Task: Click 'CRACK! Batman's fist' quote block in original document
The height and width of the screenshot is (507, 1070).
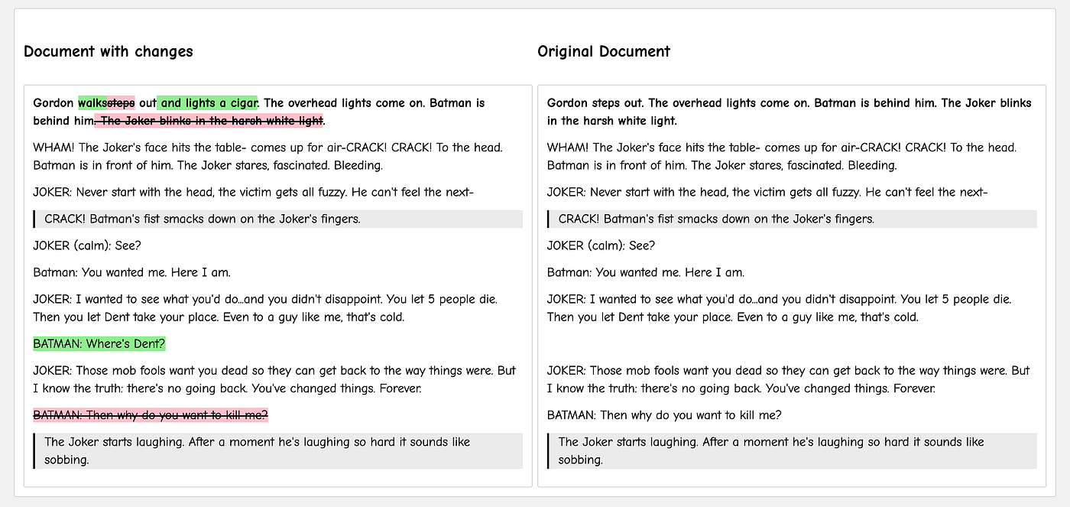Action: tap(792, 219)
